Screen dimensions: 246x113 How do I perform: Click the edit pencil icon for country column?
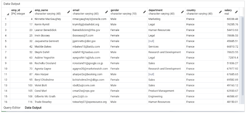[220, 12]
